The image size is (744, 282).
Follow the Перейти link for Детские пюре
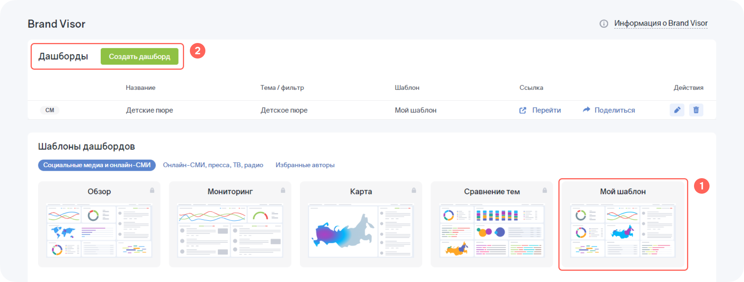pos(546,110)
